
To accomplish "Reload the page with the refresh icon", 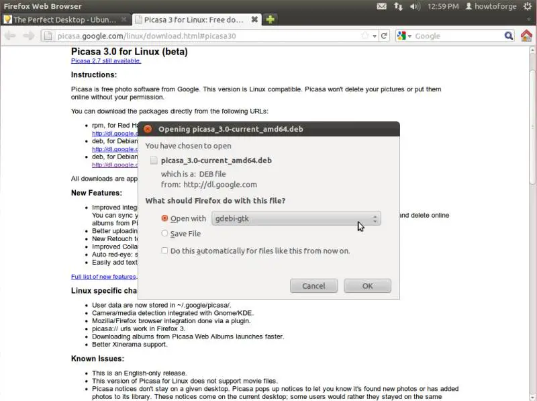I will 384,36.
